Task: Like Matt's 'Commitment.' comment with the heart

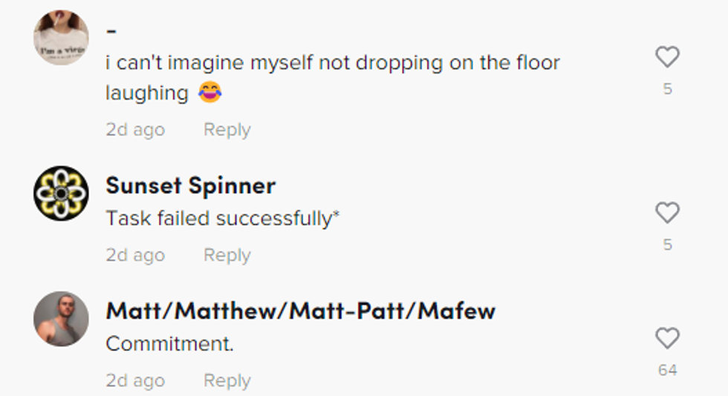Action: [667, 339]
